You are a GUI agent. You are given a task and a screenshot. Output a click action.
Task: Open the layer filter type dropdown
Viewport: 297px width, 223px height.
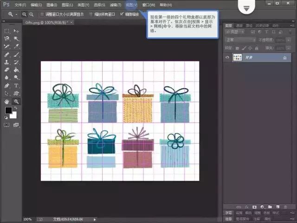pos(235,32)
